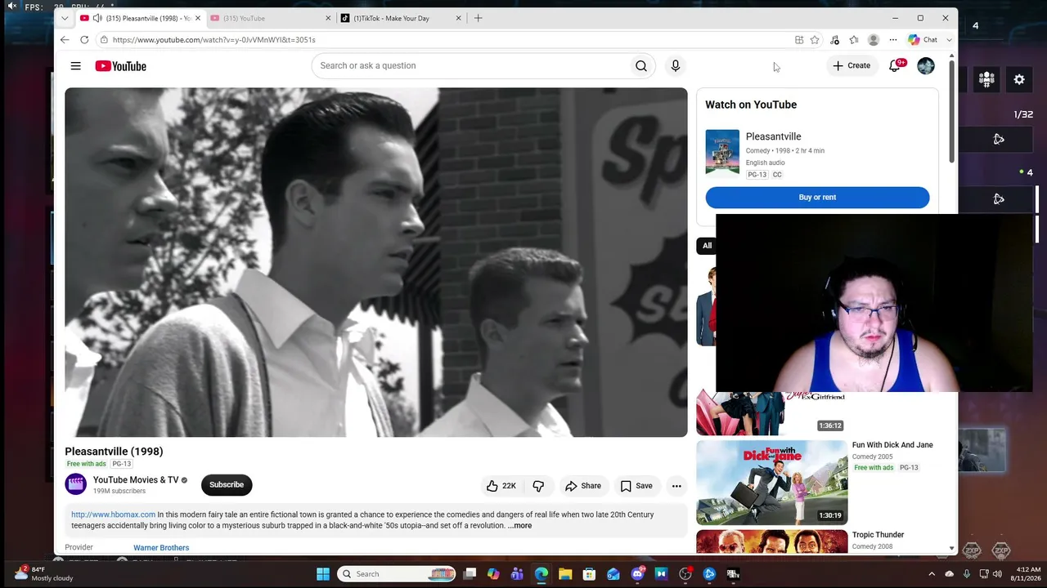Open Microsoft Store from the taskbar
Screen dimensions: 1047x588
[x=589, y=574]
